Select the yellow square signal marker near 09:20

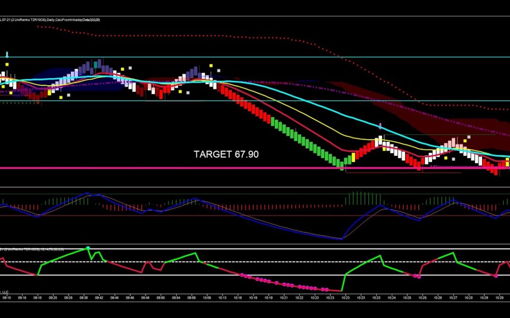[50, 93]
